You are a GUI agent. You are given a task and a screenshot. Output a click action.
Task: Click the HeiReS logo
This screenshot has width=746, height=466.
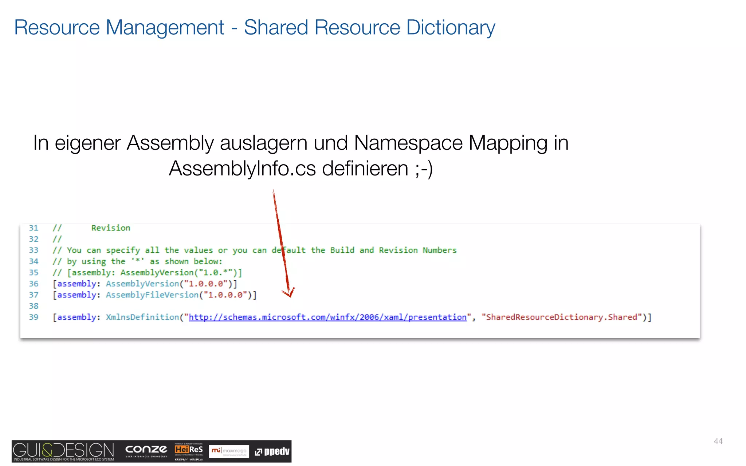[x=189, y=452]
